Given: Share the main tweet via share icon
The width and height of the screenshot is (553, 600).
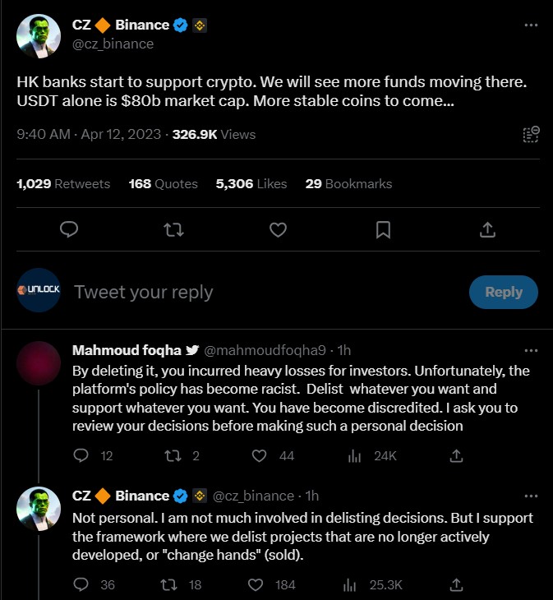Looking at the screenshot, I should click(486, 229).
